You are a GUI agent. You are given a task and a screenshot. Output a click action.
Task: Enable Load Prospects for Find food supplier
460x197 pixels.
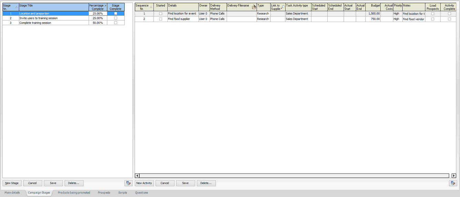point(433,19)
